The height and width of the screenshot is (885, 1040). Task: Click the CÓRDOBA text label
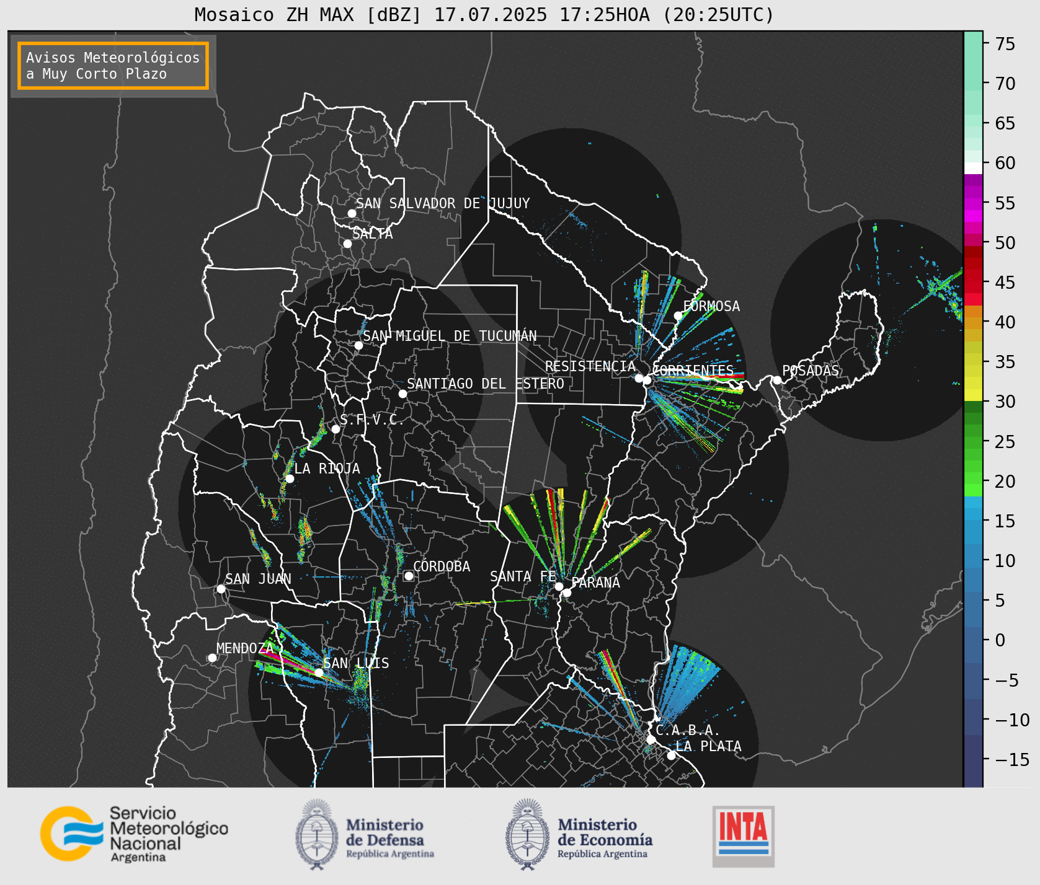point(442,566)
